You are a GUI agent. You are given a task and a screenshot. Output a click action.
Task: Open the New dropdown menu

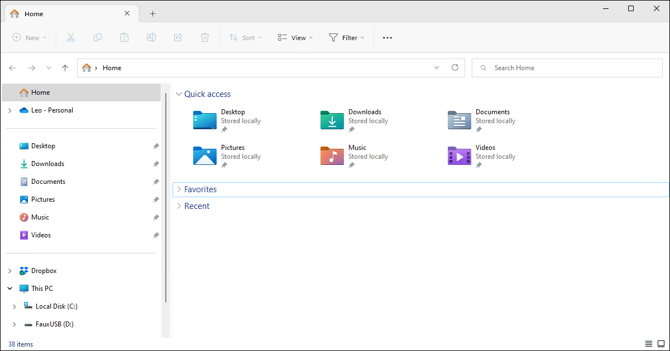tap(30, 37)
